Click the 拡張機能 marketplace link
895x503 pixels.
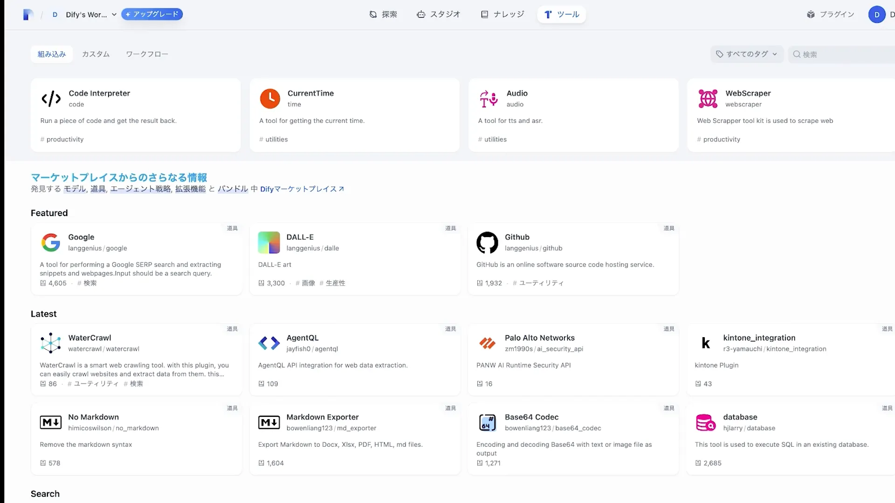pos(190,189)
